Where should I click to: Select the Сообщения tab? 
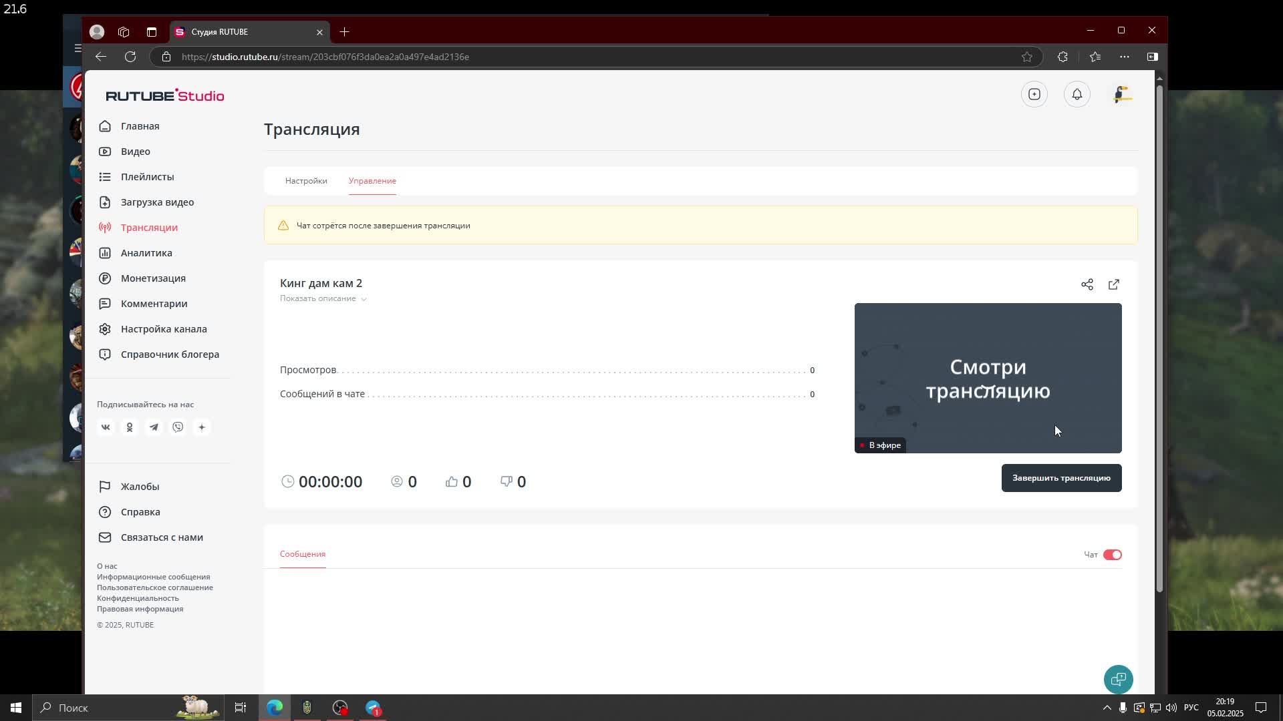point(303,554)
